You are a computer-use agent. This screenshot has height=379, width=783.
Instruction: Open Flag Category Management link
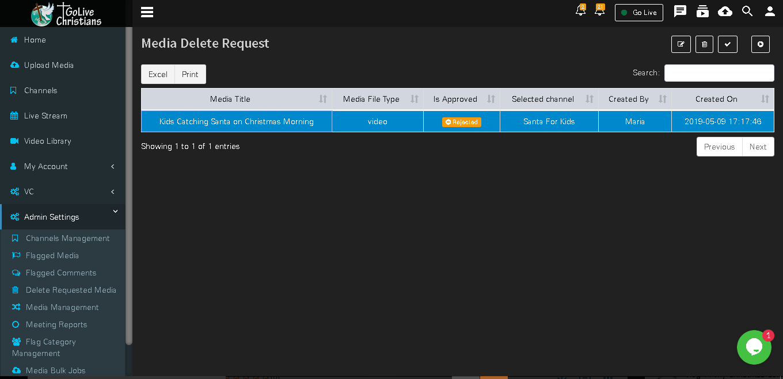(x=44, y=347)
